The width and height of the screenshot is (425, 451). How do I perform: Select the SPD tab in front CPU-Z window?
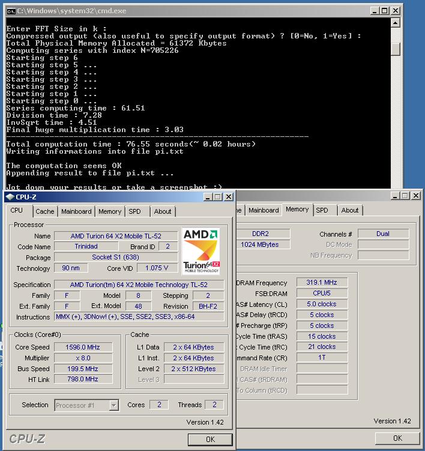(x=134, y=211)
